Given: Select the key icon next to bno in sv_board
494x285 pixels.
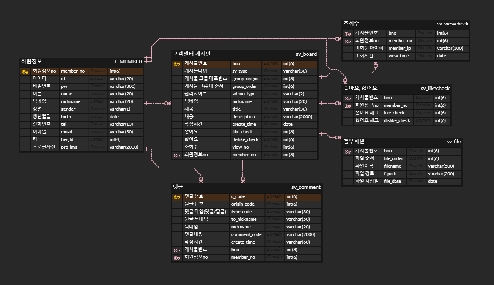Looking at the screenshot, I should click(176, 63).
